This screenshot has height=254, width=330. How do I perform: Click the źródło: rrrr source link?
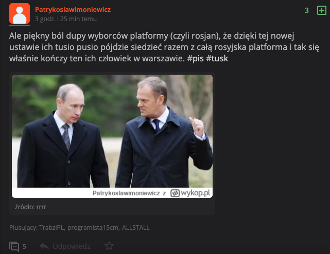point(30,207)
